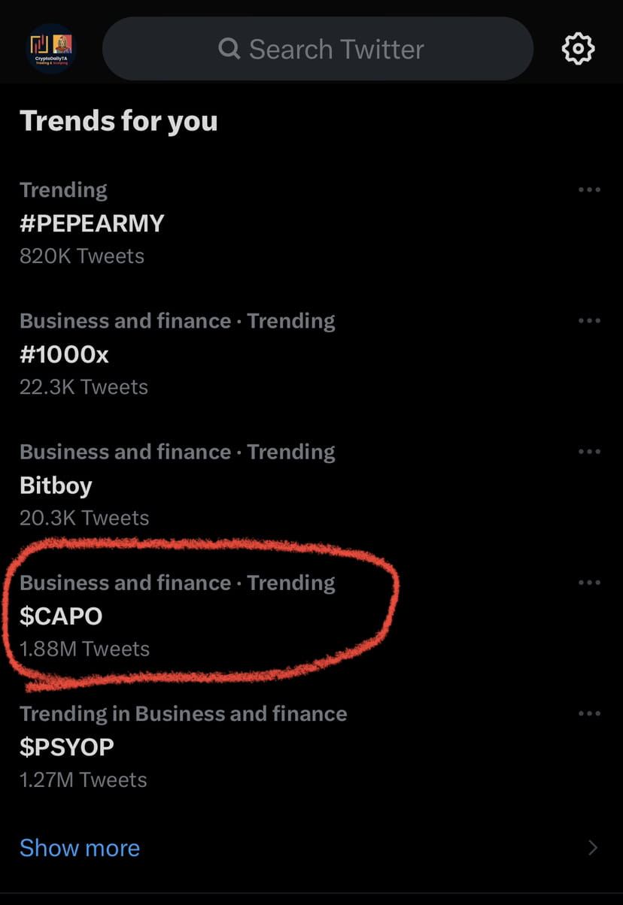
Task: Open the search magnifier icon
Action: (x=229, y=48)
